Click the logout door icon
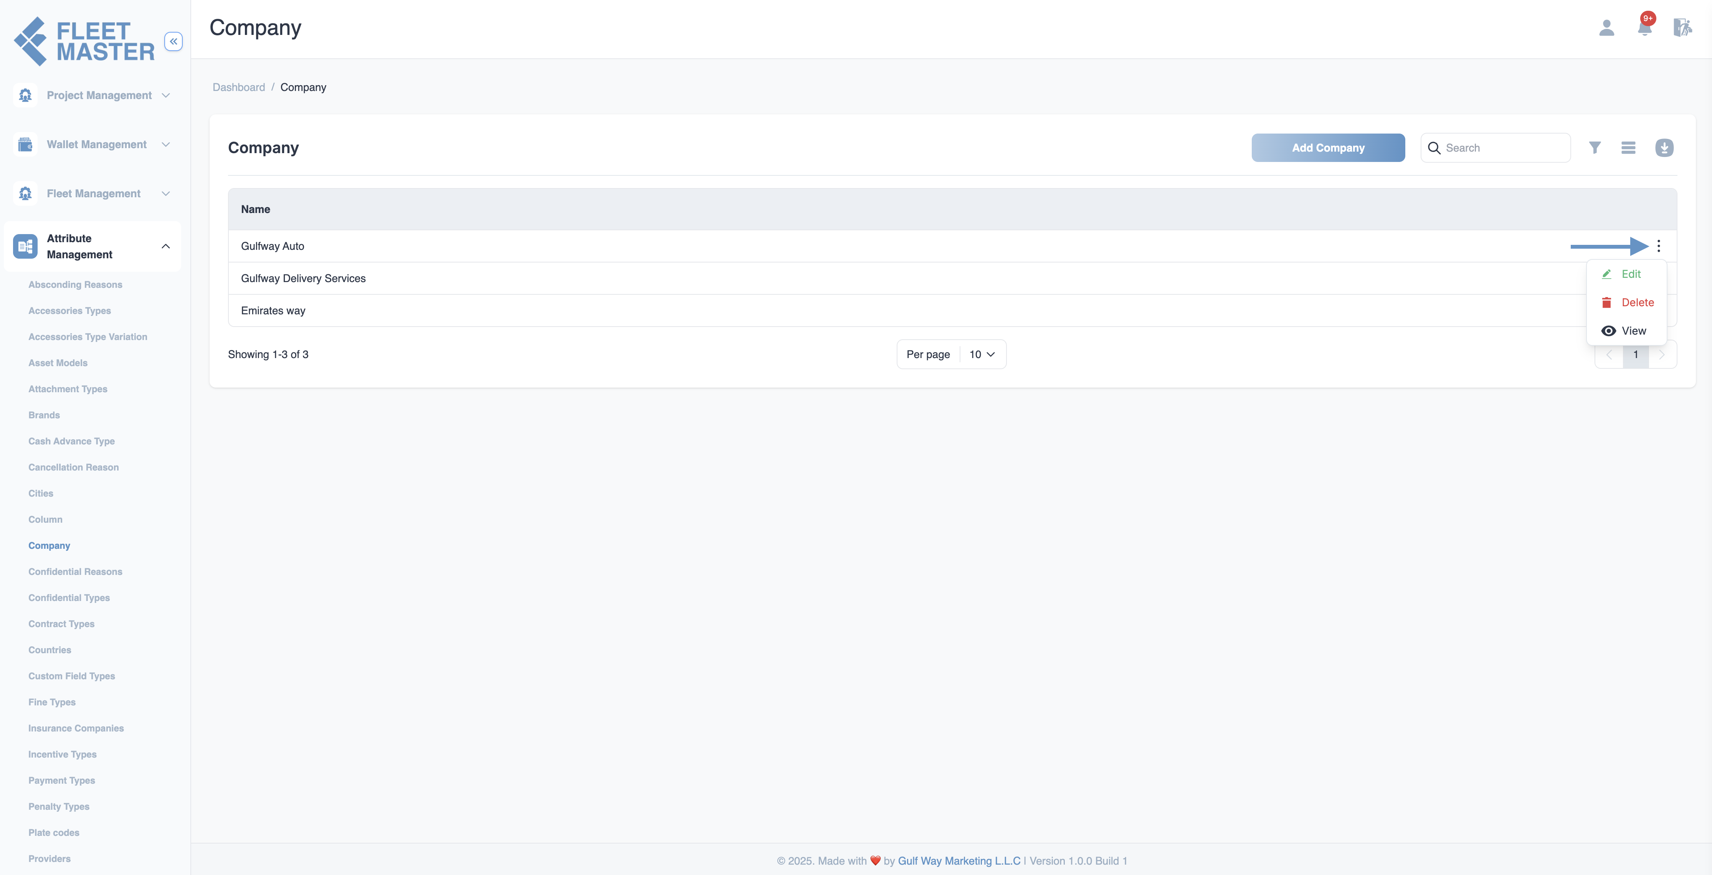Viewport: 1712px width, 875px height. click(x=1682, y=28)
